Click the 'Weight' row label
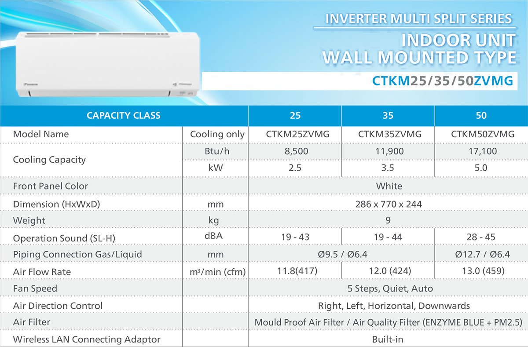Viewport: 528px width, 347px height. pos(29,220)
